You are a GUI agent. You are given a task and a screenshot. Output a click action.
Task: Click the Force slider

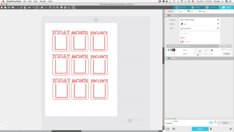[198, 50]
